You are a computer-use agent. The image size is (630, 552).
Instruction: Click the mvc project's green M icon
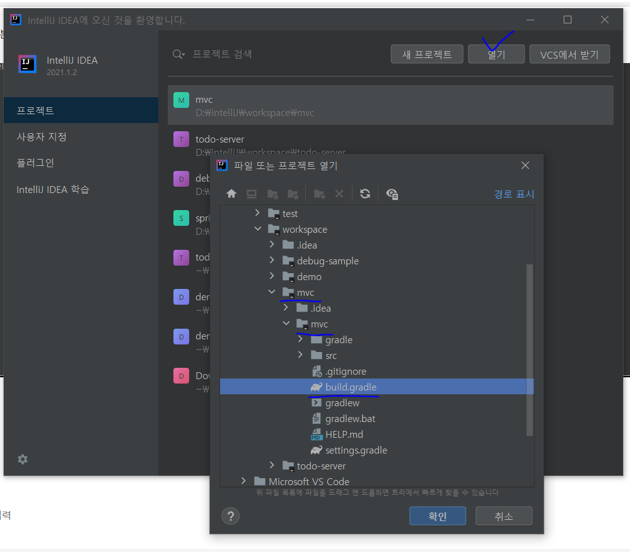point(181,100)
